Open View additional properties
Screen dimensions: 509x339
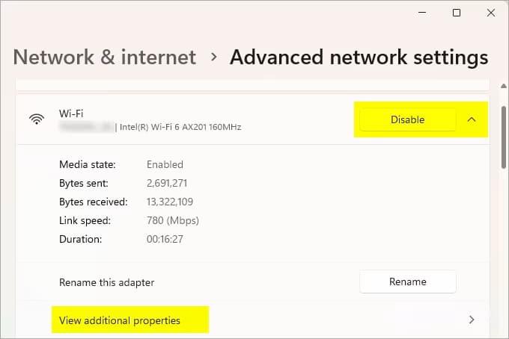[x=120, y=320]
